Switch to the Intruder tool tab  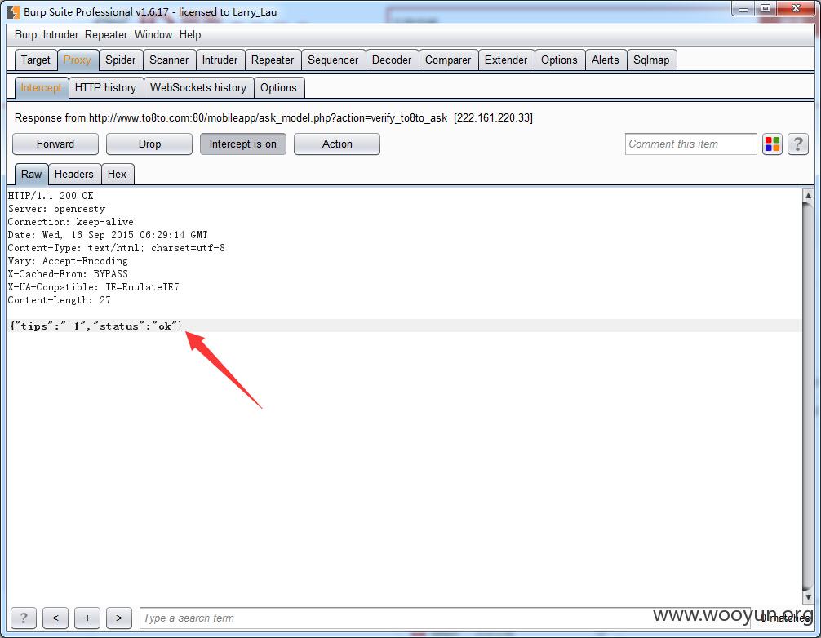220,60
